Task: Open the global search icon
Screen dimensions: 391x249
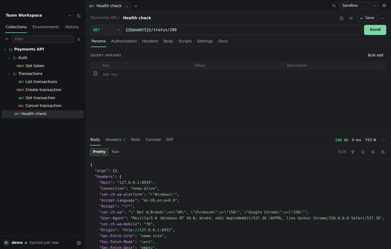Action: point(334,6)
